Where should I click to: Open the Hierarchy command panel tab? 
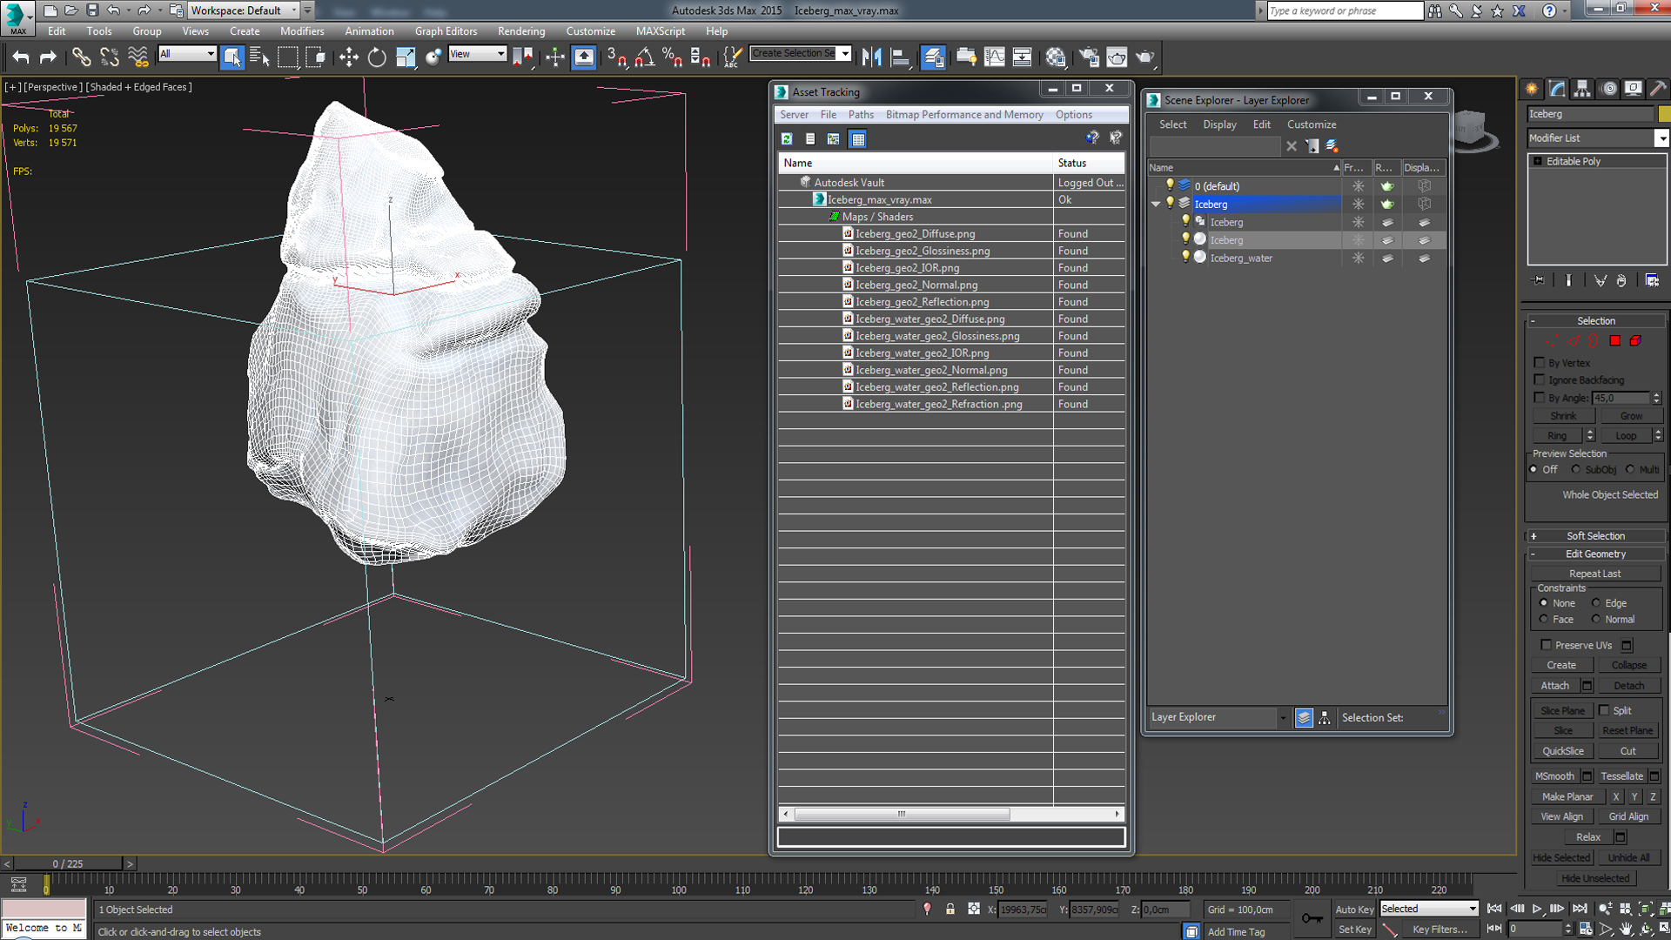click(1582, 89)
